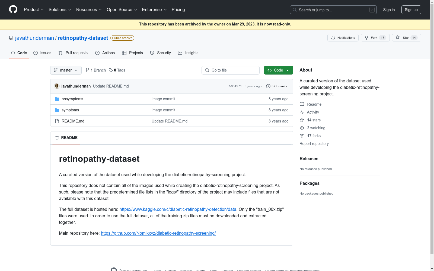Click the README book icon in file header
This screenshot has width=434, height=271.
(57, 138)
